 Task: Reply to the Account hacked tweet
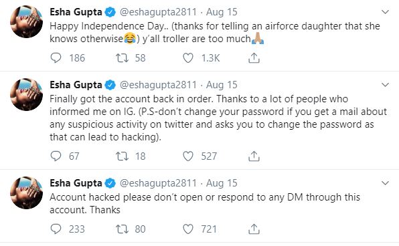point(56,229)
